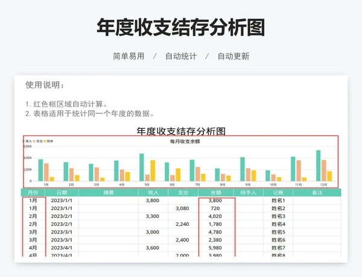Click instruction line 红色框区域自动计算
The image size is (362, 277).
pos(66,104)
